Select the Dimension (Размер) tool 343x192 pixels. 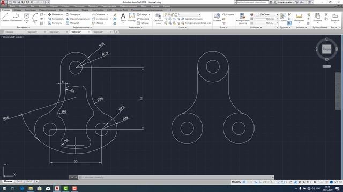132,17
